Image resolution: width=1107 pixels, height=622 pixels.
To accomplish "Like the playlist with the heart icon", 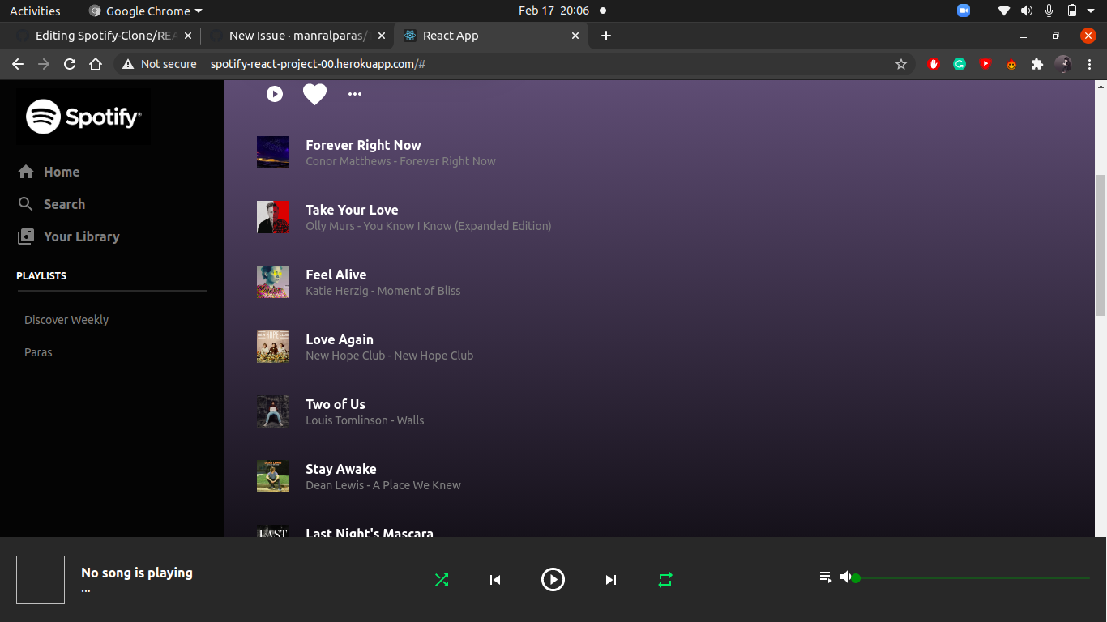I will [314, 94].
